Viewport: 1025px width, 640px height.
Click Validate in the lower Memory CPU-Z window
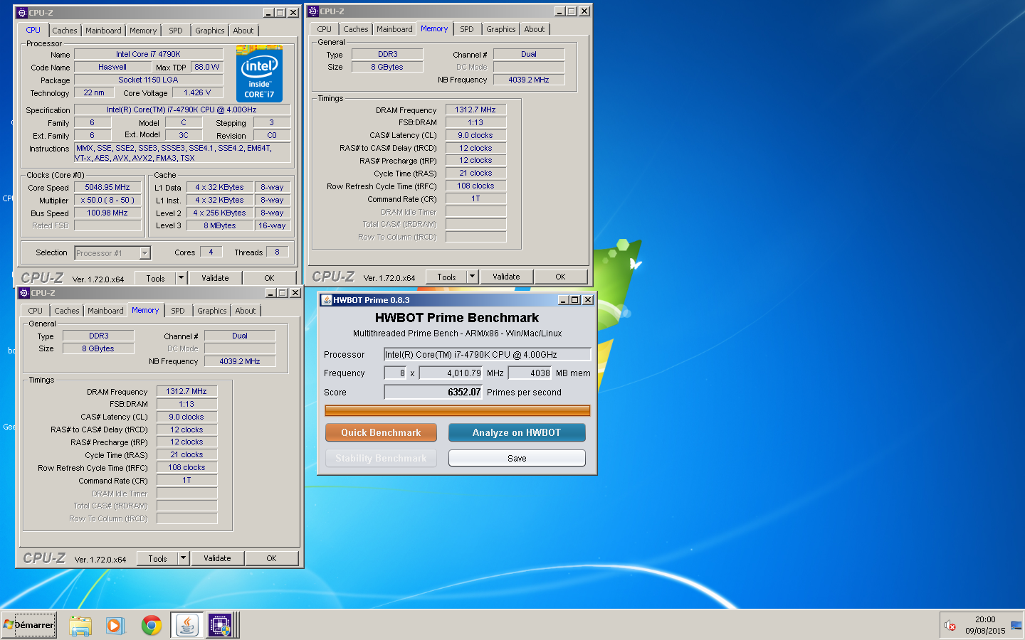(x=217, y=558)
